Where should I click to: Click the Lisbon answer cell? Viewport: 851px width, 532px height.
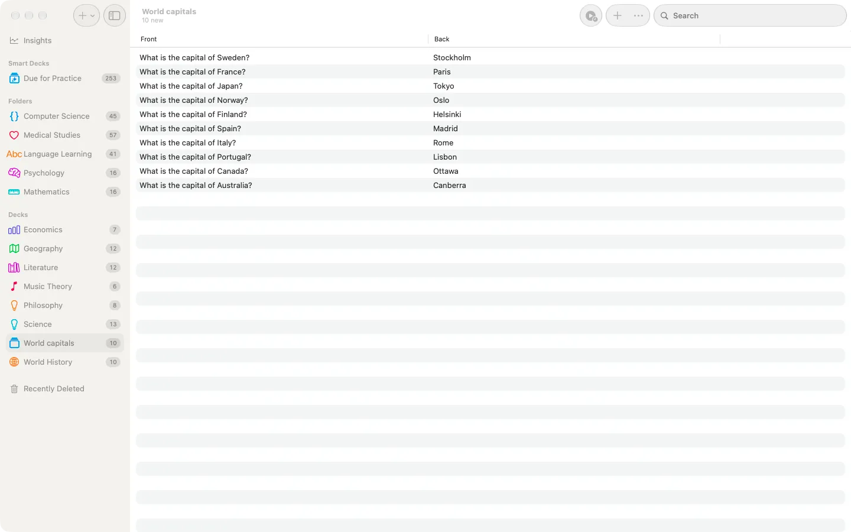click(x=445, y=157)
